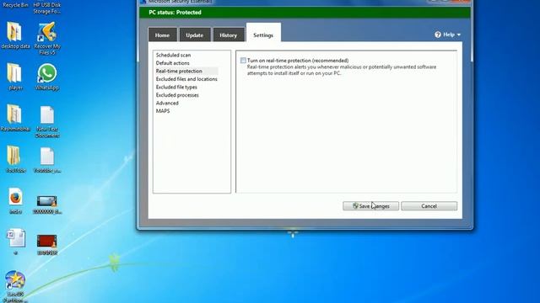Select Excluded files and locations entry
540x303 pixels.
[186, 79]
